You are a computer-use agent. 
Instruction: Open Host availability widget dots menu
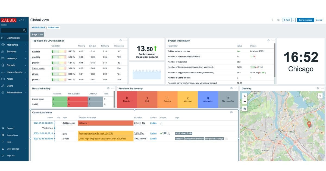113,88
